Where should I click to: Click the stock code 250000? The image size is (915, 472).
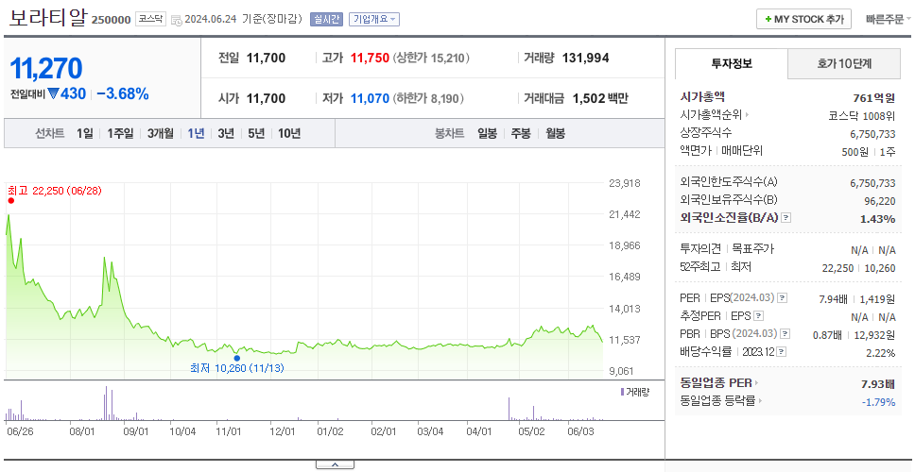(x=111, y=20)
